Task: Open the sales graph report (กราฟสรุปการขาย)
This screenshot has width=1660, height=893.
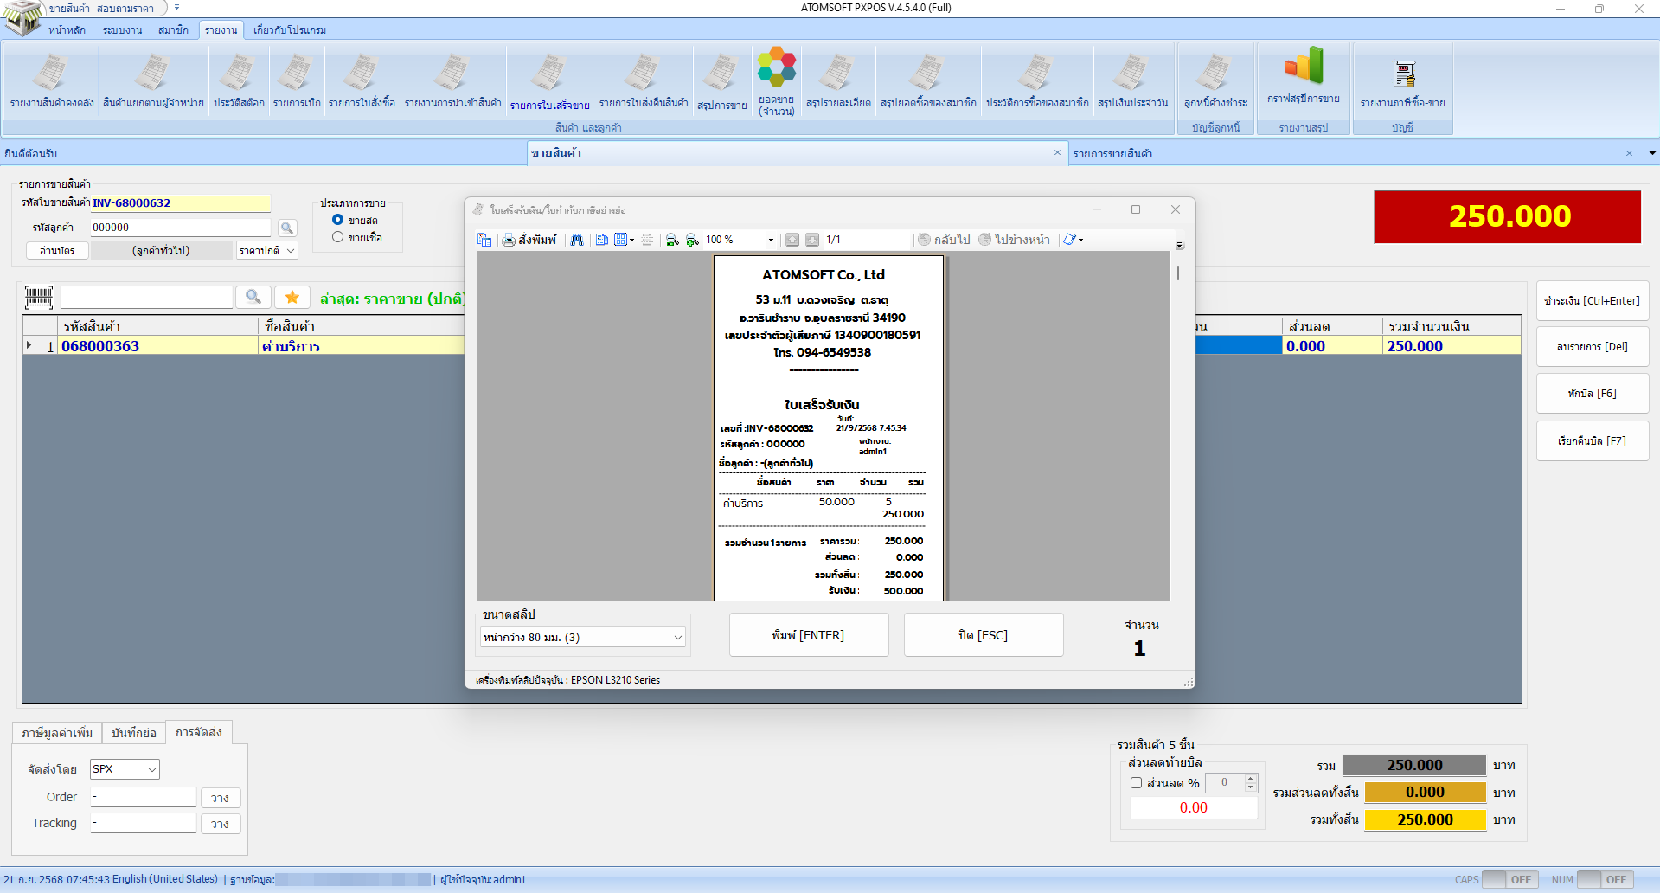Action: click(1303, 76)
